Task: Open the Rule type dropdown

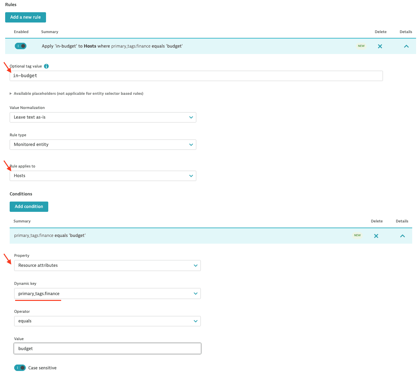Action: pos(103,145)
